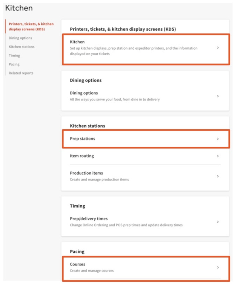The height and width of the screenshot is (286, 235).
Task: Click the arrow next to Prep/delivery times
Action: (218, 222)
